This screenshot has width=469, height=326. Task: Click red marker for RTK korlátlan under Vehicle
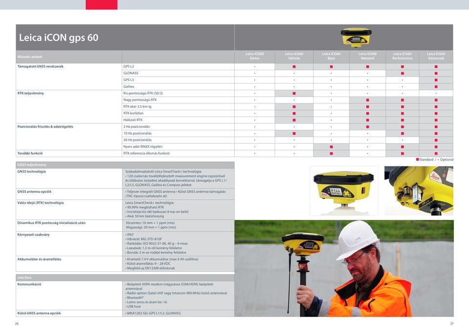294,114
